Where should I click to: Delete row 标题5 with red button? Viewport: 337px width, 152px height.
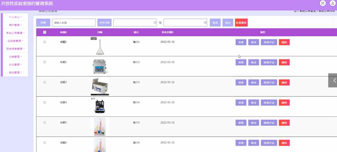(x=284, y=123)
